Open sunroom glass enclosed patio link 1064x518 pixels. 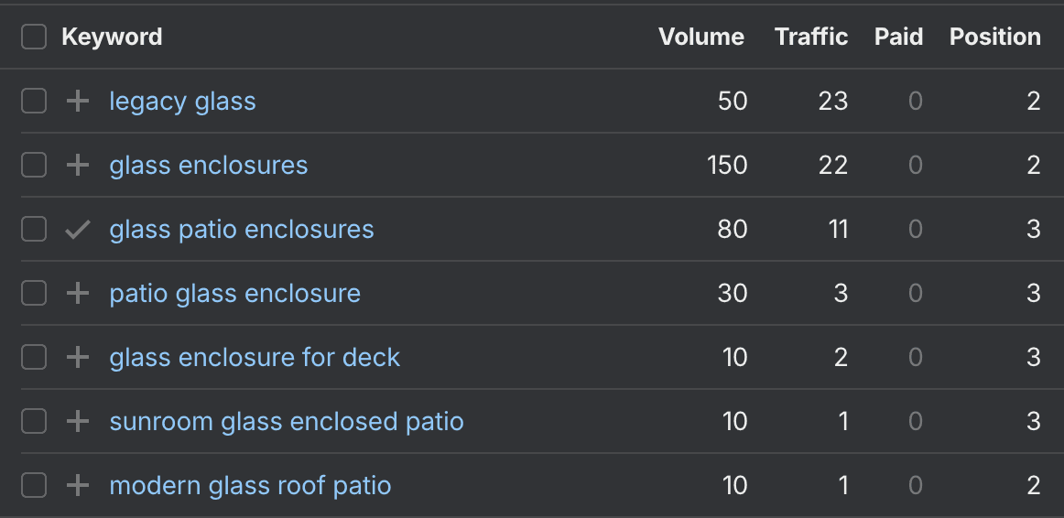[x=287, y=422]
